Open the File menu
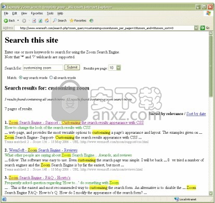This screenshot has height=203, width=215. click(6, 14)
